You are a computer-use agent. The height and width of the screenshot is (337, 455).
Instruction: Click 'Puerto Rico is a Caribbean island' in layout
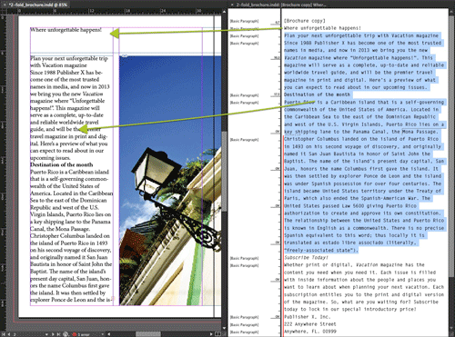coord(69,172)
